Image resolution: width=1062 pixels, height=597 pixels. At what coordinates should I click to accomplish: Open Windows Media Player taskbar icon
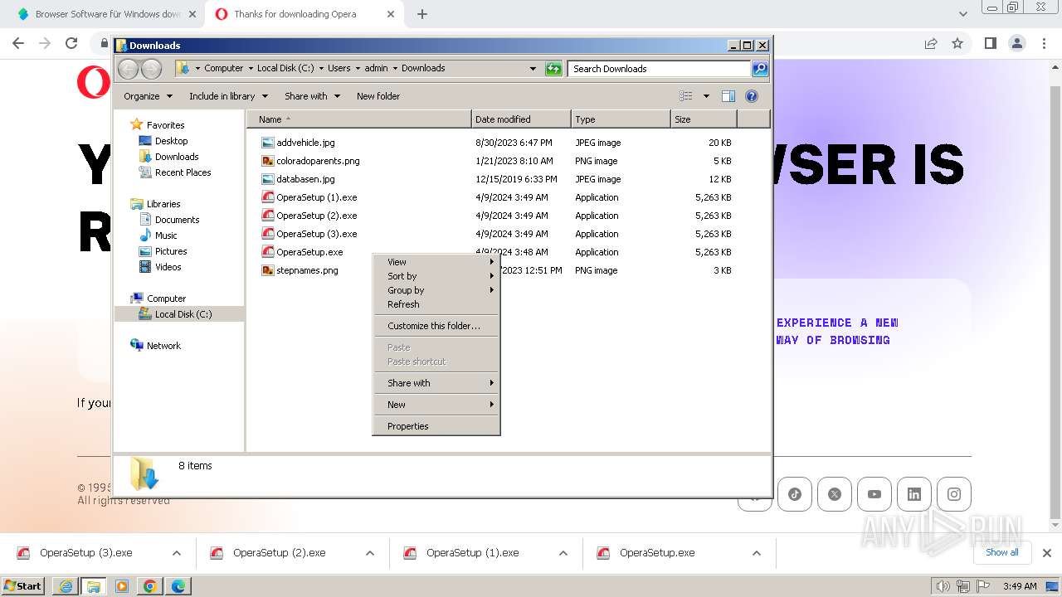coord(122,586)
